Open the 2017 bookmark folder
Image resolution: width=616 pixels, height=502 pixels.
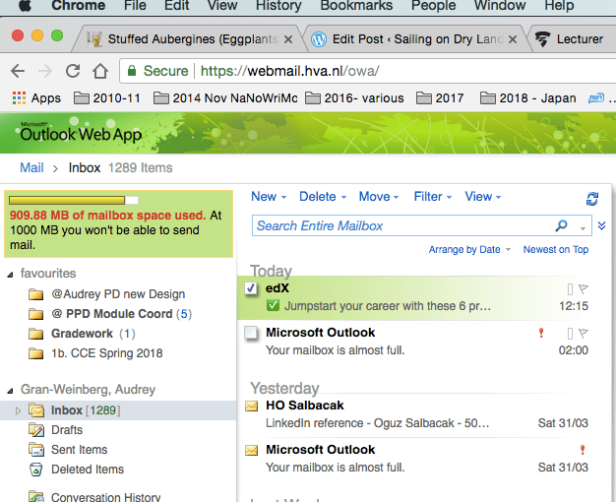440,97
